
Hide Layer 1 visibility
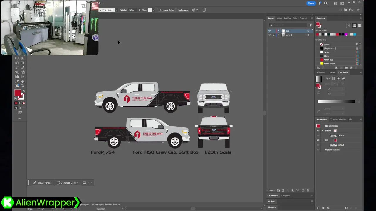(269, 35)
